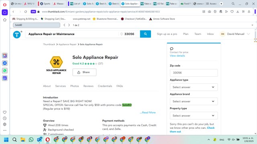Open the Shopping Cart bookmark
This screenshot has width=257, height=144.
click(53, 19)
